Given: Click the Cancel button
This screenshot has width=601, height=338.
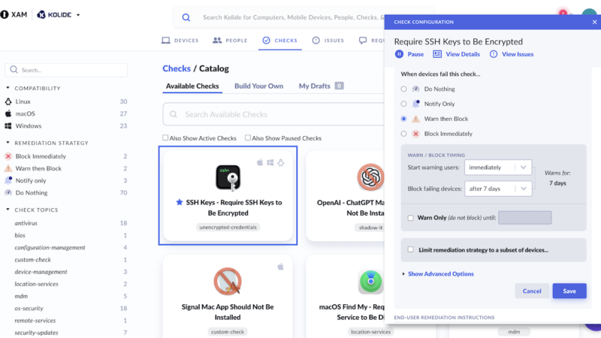Looking at the screenshot, I should tap(532, 291).
